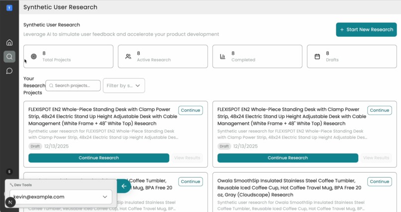Click the S user avatar in sidebar
Screen dimensions: 401x212
click(x=9, y=172)
